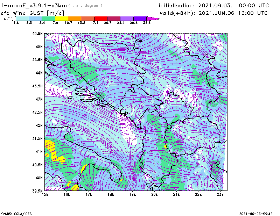Click the crimson legend swatch
Image resolution: width=280 pixels, height=216 pixels.
tap(114, 19)
